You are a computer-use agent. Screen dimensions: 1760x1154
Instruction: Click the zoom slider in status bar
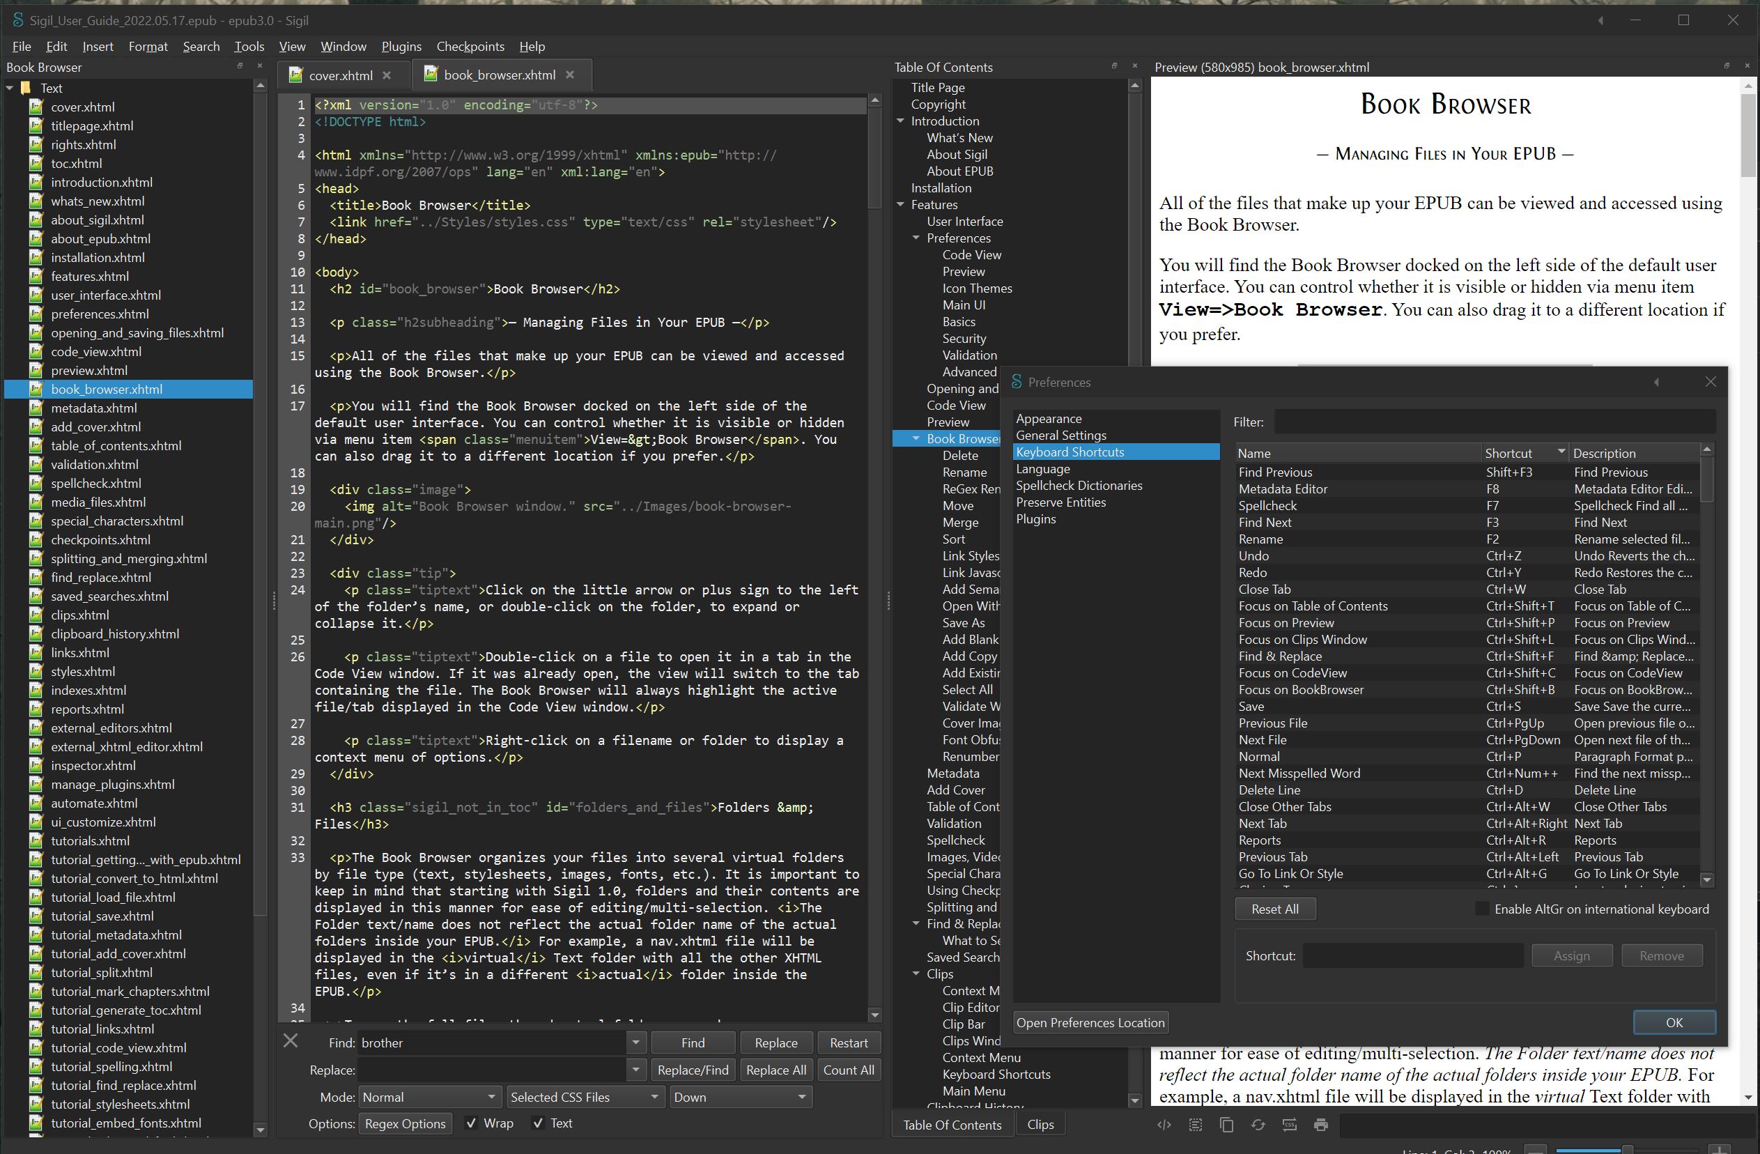pyautogui.click(x=1627, y=1150)
